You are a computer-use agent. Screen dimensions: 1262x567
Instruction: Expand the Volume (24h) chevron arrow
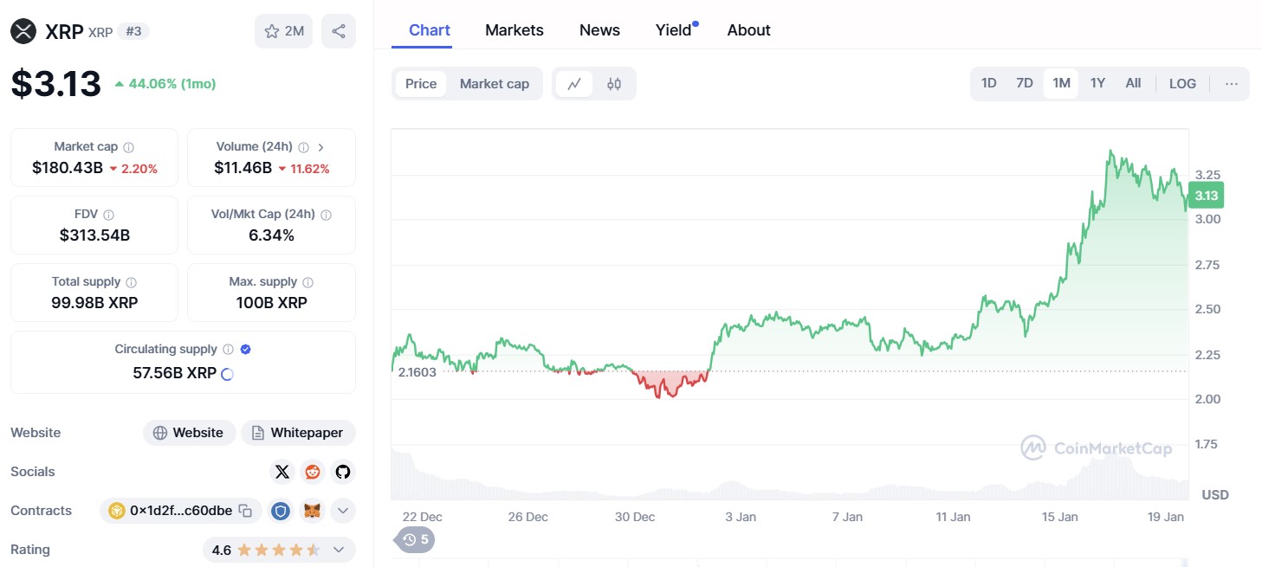pos(320,147)
